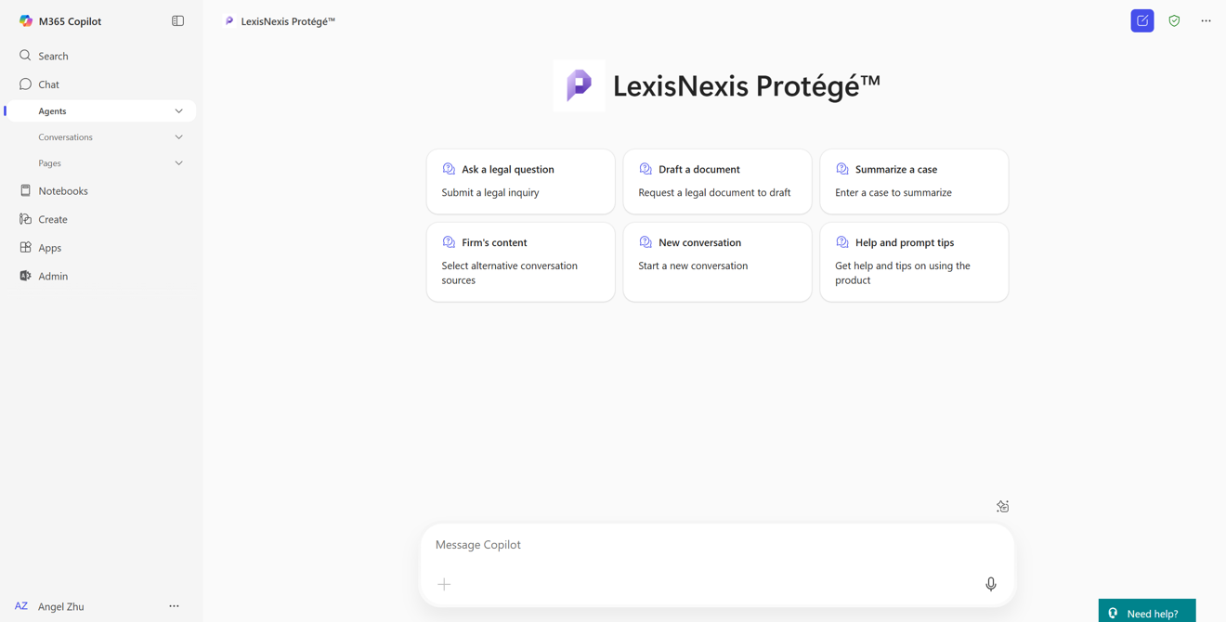Image resolution: width=1226 pixels, height=622 pixels.
Task: Open the prompt gallery sparkle icon
Action: pyautogui.click(x=1002, y=506)
